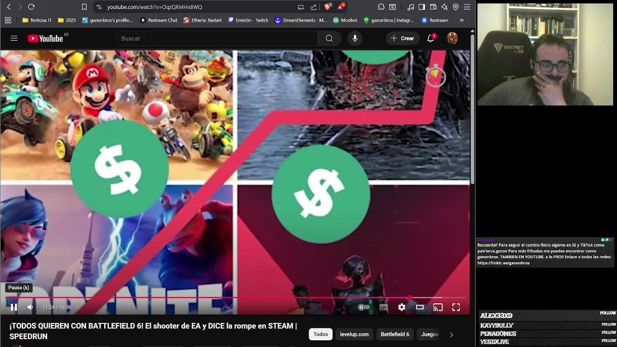
Task: Toggle the autoplay switch
Action: (x=364, y=307)
